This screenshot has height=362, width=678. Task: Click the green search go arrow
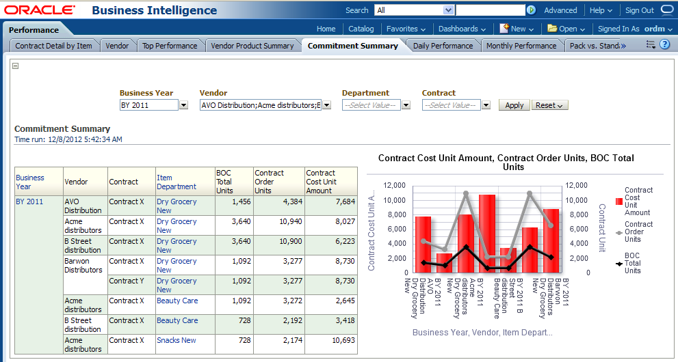point(531,10)
